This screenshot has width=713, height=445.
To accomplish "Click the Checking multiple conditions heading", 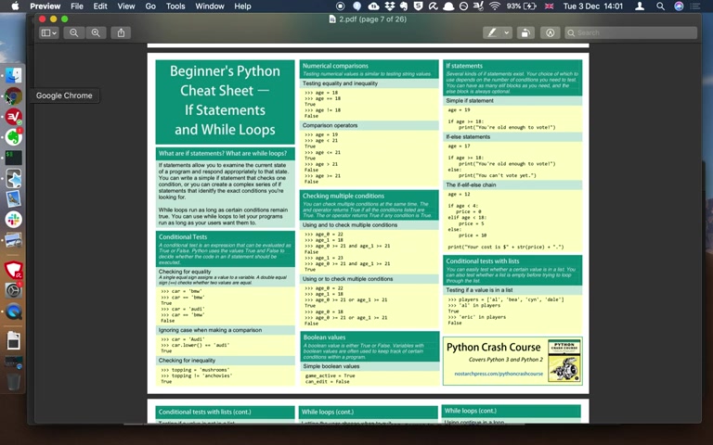I will point(344,197).
